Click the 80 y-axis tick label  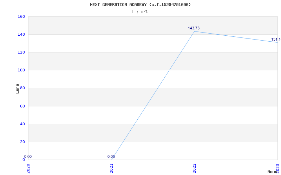click(22, 88)
